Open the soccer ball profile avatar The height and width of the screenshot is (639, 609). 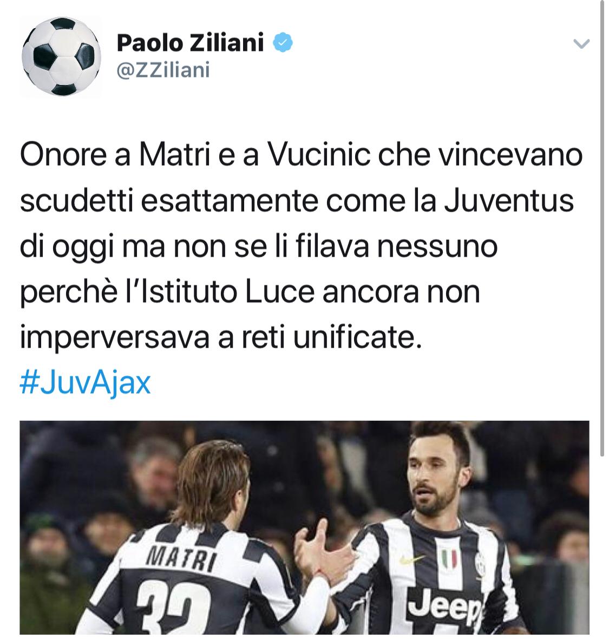pos(61,57)
